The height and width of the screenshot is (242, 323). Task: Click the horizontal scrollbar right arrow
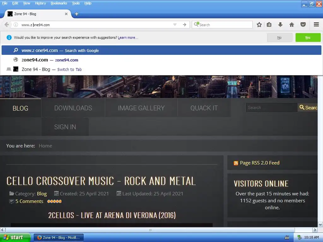pyautogui.click(x=315, y=230)
